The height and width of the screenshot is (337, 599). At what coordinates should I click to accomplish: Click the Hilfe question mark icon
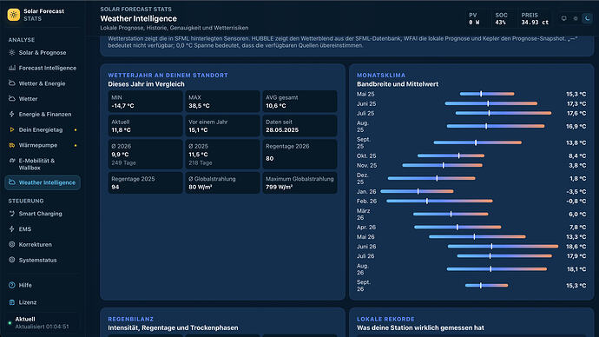point(12,285)
